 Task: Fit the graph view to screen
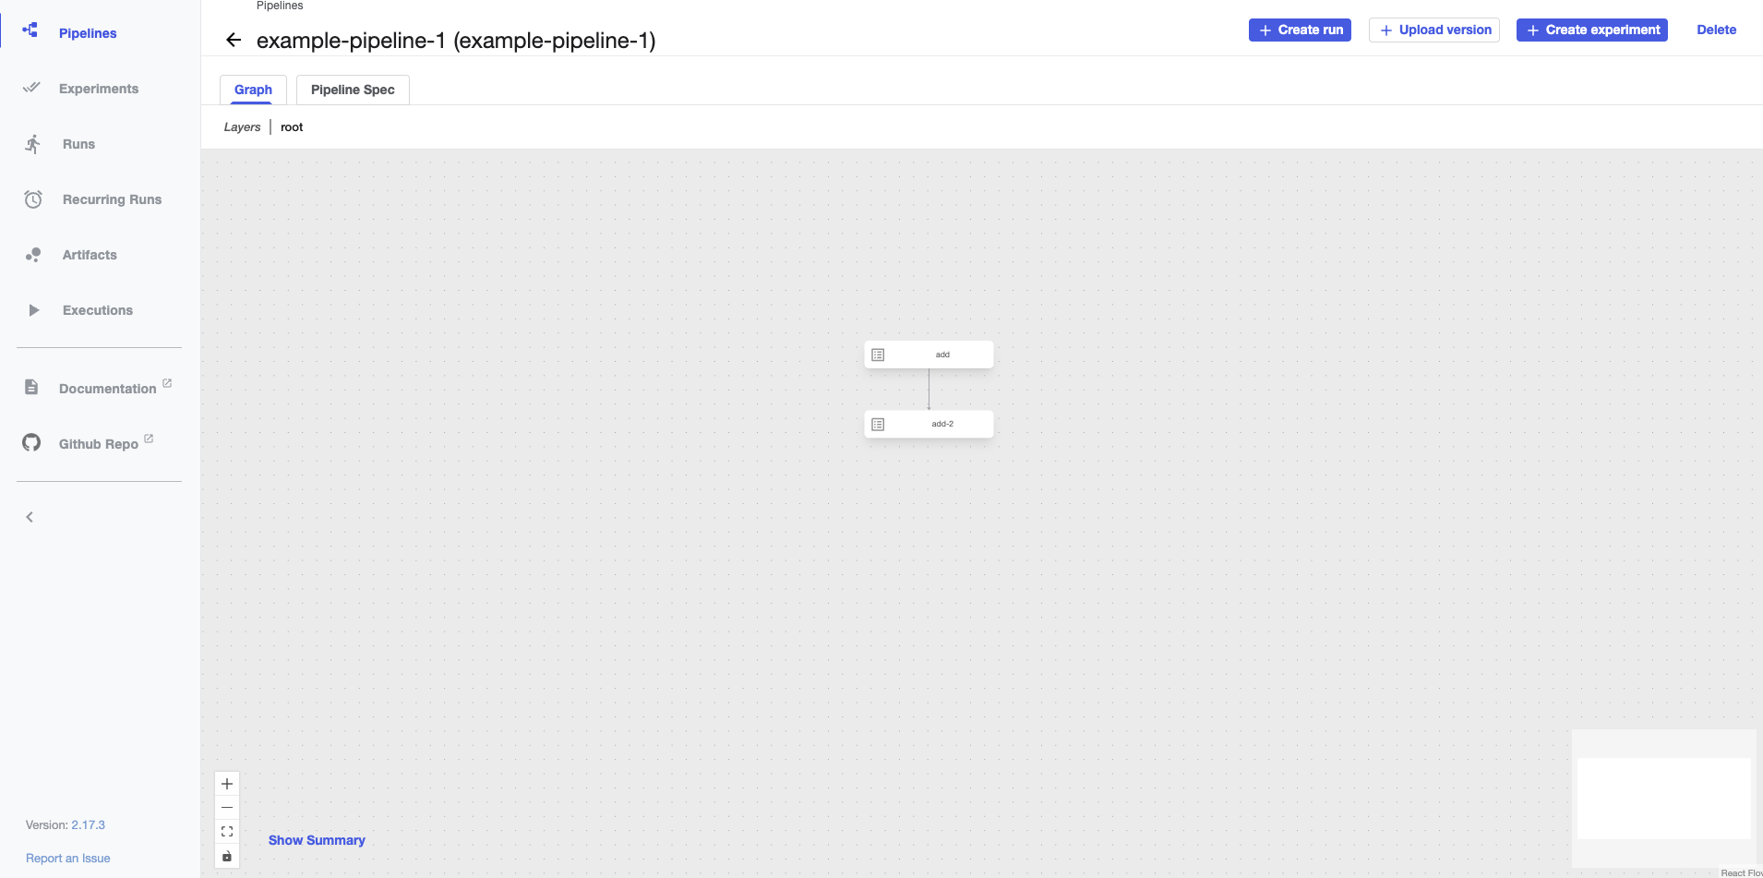pyautogui.click(x=227, y=832)
